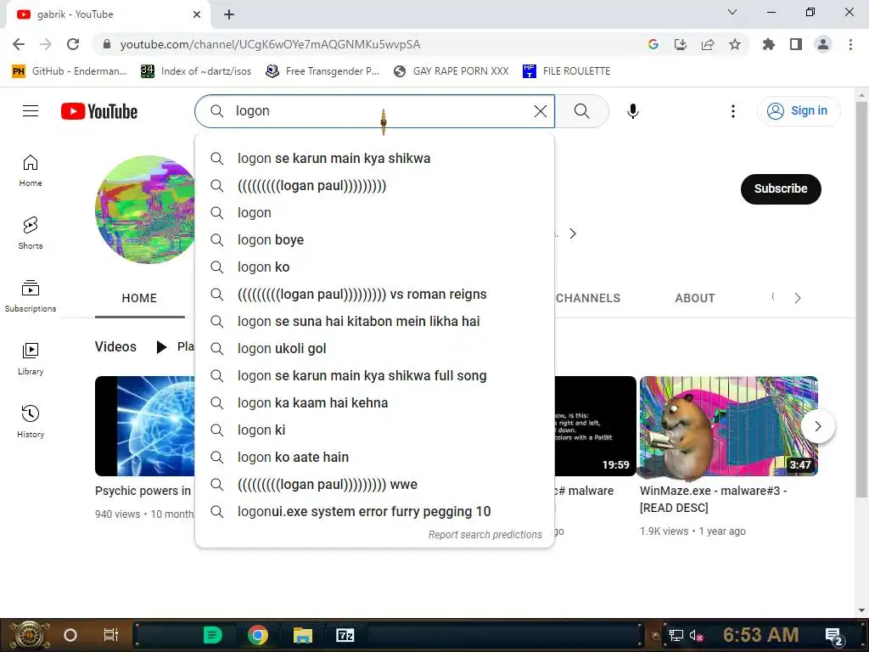Click inside the search field with 'logon'

[374, 111]
